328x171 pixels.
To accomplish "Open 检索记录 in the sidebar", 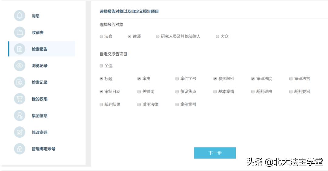I will pos(39,82).
